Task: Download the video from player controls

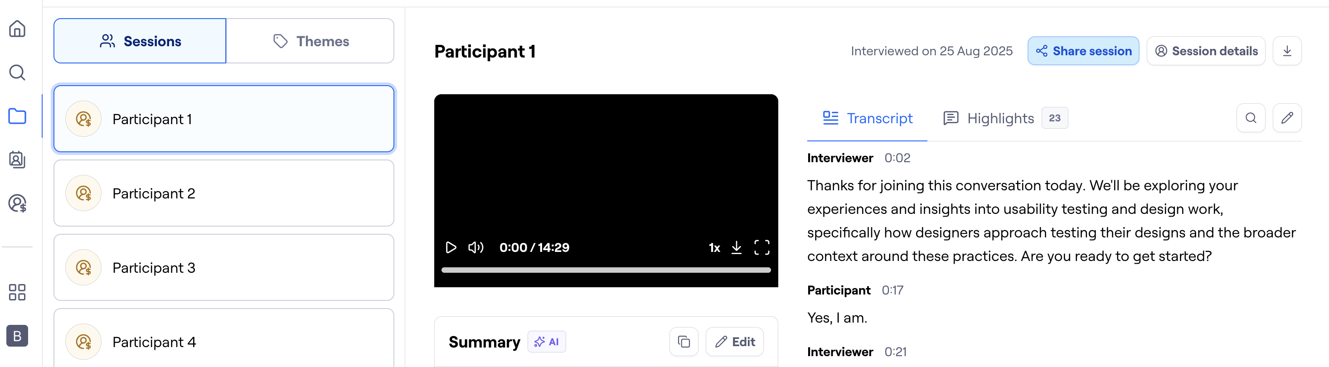Action: [736, 247]
